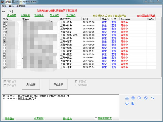
Task: Open the 查看日志 link
Action: coord(10,118)
